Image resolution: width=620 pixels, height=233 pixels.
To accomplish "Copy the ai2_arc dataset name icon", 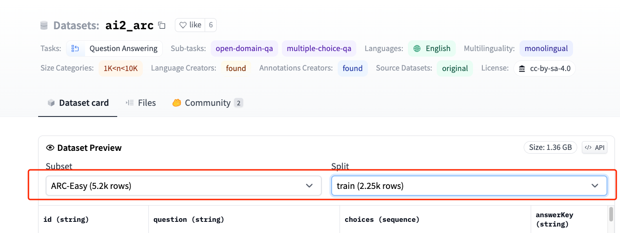I will (162, 25).
